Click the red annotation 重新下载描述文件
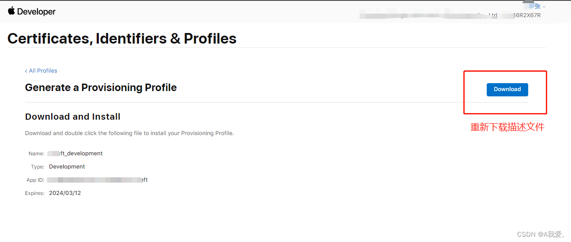The height and width of the screenshot is (242, 571). [507, 127]
